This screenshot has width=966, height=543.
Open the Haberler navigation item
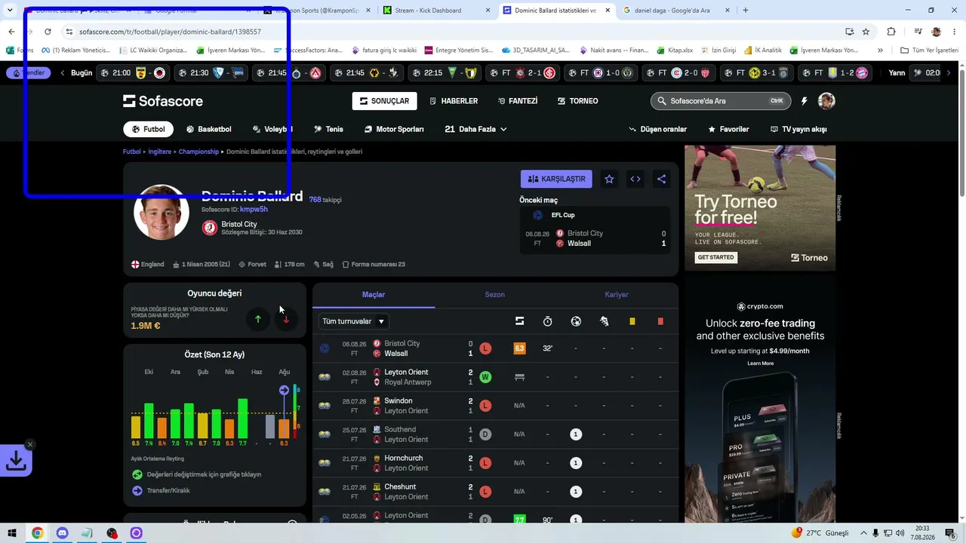point(454,101)
